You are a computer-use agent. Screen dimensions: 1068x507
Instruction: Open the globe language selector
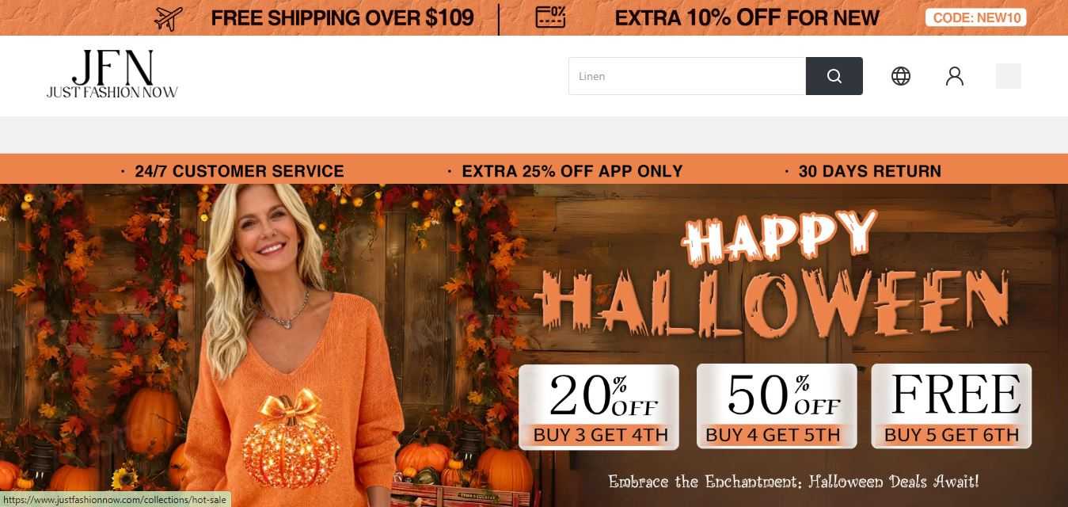coord(901,76)
